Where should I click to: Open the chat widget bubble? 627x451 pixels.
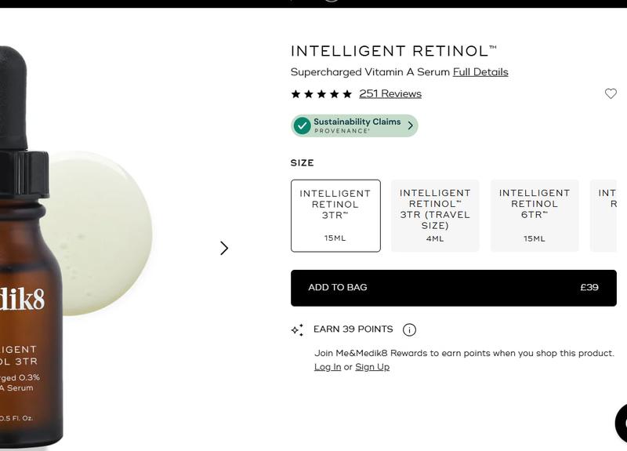coord(621,424)
